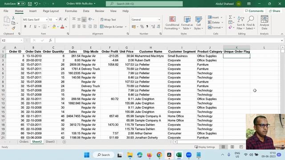Viewport: 285px width, 160px height.
Task: Click the Undo arrow icon
Action: coord(36,4)
